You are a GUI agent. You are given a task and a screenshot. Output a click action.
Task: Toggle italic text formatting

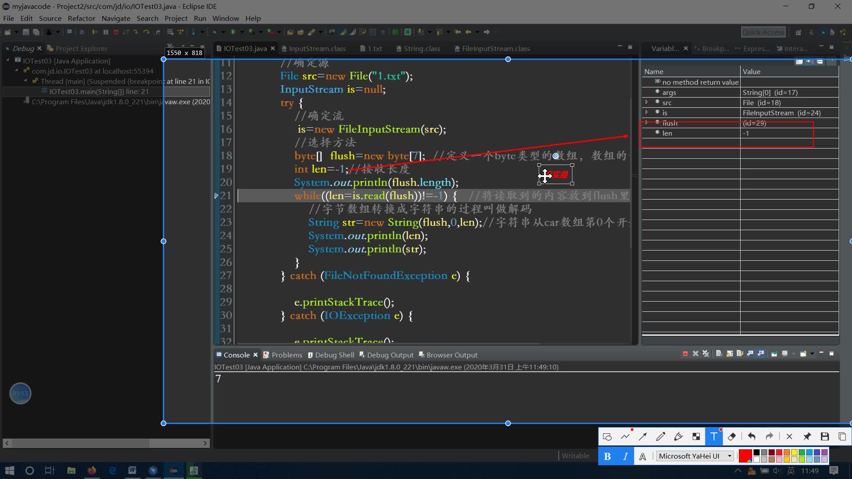tap(625, 456)
